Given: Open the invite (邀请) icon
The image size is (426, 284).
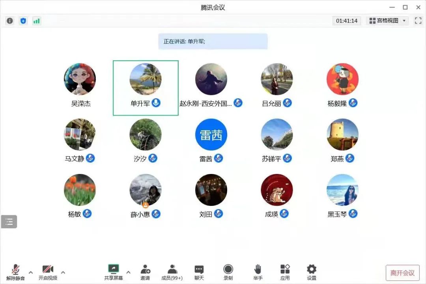Looking at the screenshot, I should point(145,272).
